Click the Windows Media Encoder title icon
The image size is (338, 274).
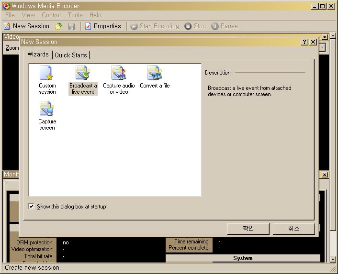(6, 6)
